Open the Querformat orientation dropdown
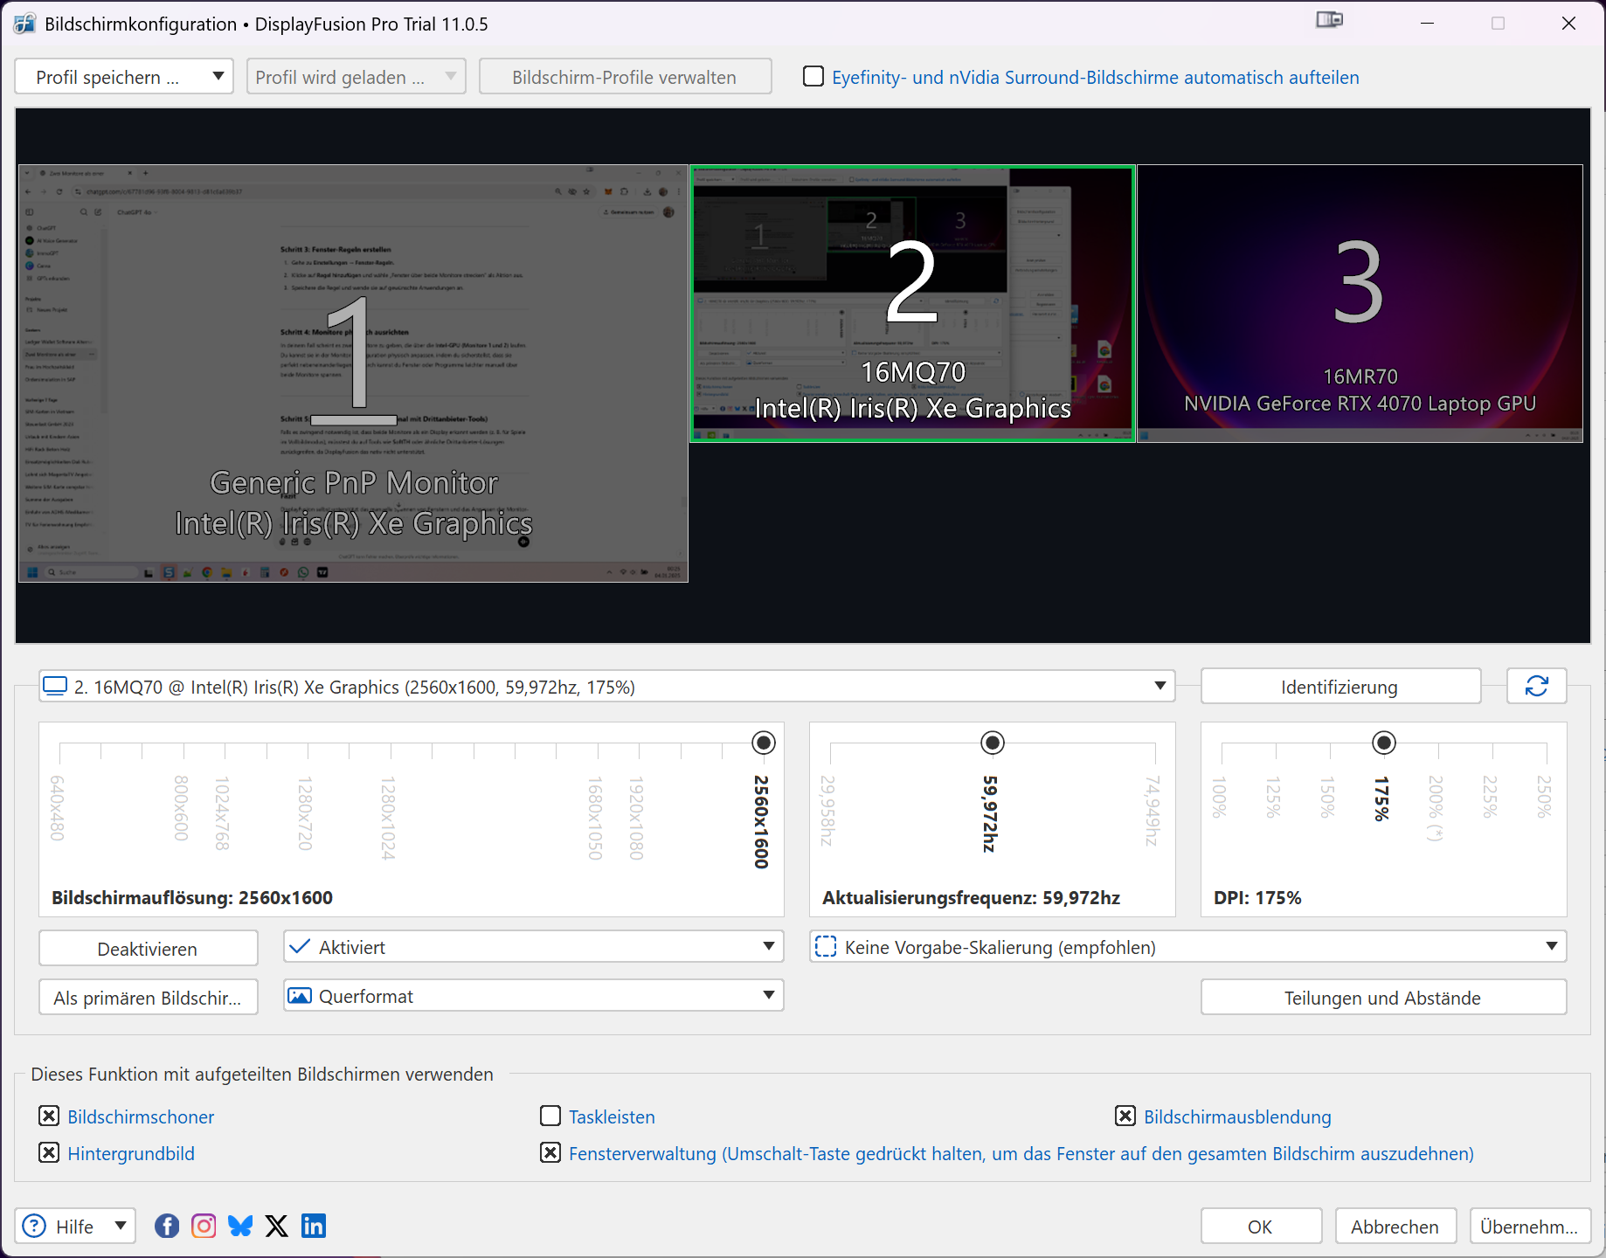The width and height of the screenshot is (1606, 1258). coord(533,996)
